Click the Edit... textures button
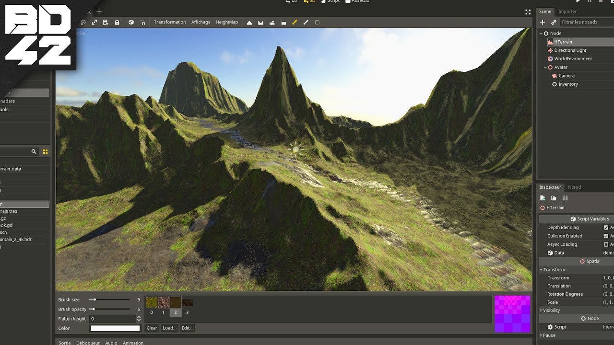Image resolution: width=614 pixels, height=345 pixels. pos(187,328)
